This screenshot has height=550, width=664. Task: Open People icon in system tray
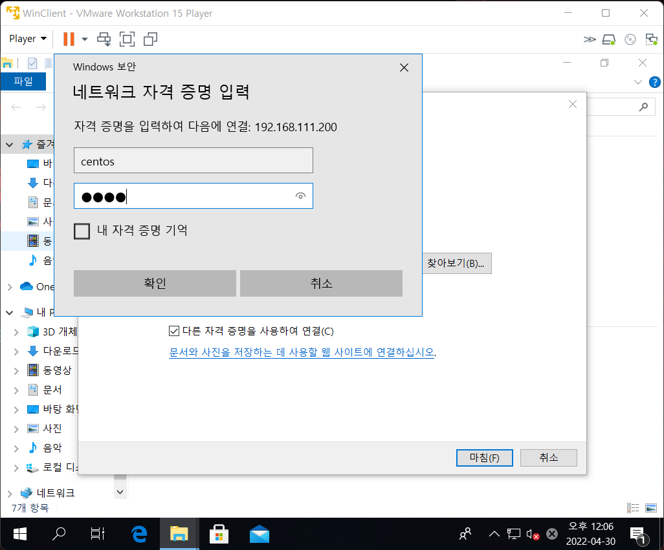tap(465, 534)
